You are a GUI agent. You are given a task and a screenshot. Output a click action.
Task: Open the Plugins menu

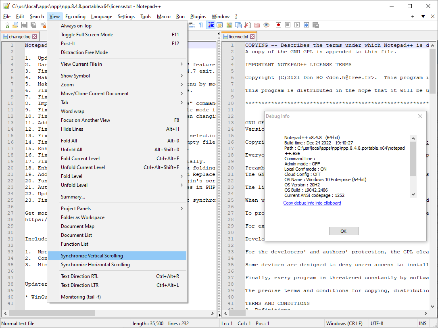click(x=198, y=17)
